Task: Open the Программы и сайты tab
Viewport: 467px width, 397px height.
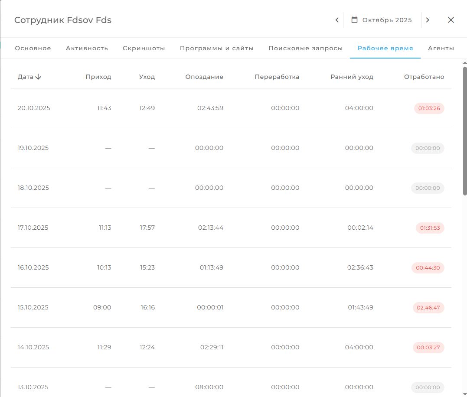Action: (217, 48)
